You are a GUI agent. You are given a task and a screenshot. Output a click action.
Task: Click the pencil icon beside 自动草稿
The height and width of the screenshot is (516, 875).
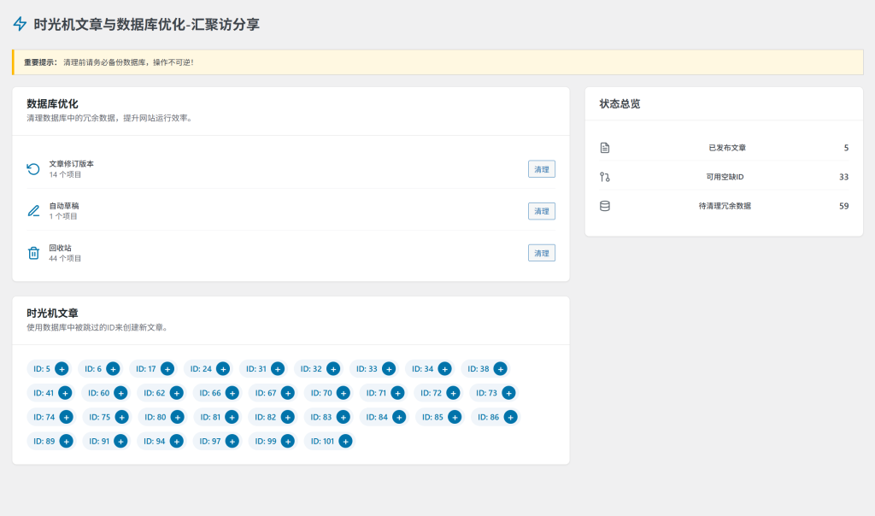click(33, 211)
